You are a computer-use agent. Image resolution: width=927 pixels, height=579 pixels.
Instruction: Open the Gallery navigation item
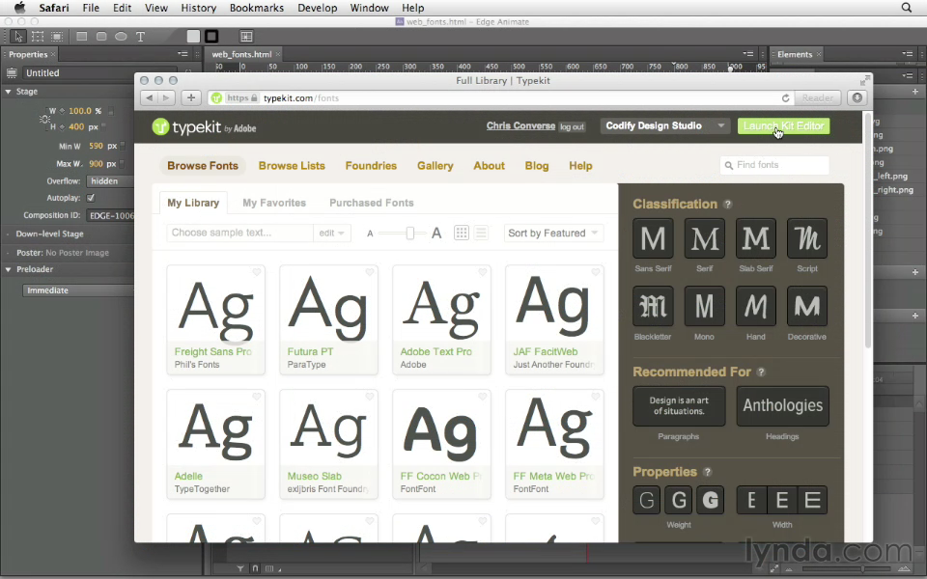[x=435, y=166]
